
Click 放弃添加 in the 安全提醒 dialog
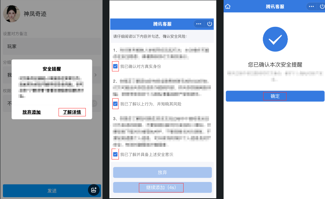(x=32, y=112)
